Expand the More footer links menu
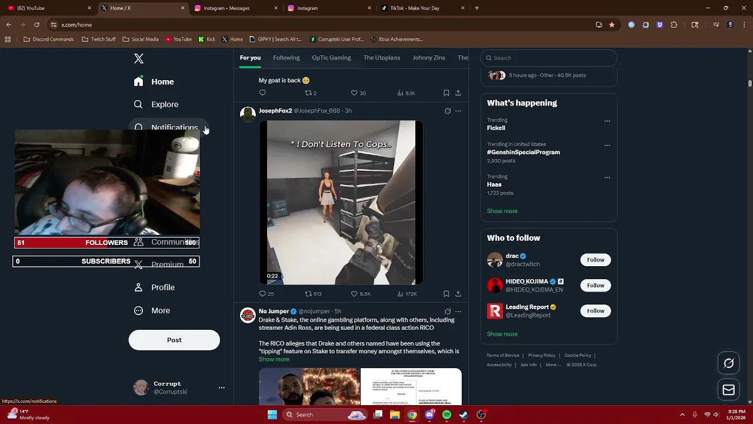The width and height of the screenshot is (753, 424). 553,365
